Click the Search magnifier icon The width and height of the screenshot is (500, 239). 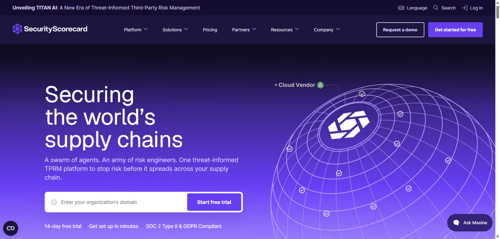pos(436,8)
